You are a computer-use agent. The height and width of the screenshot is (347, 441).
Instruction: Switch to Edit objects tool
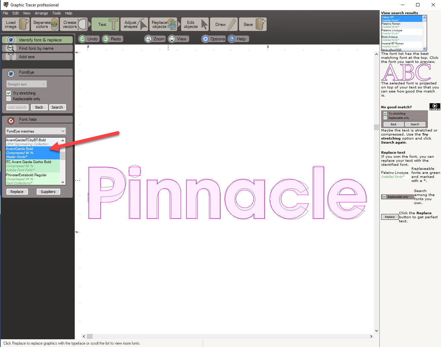point(195,24)
